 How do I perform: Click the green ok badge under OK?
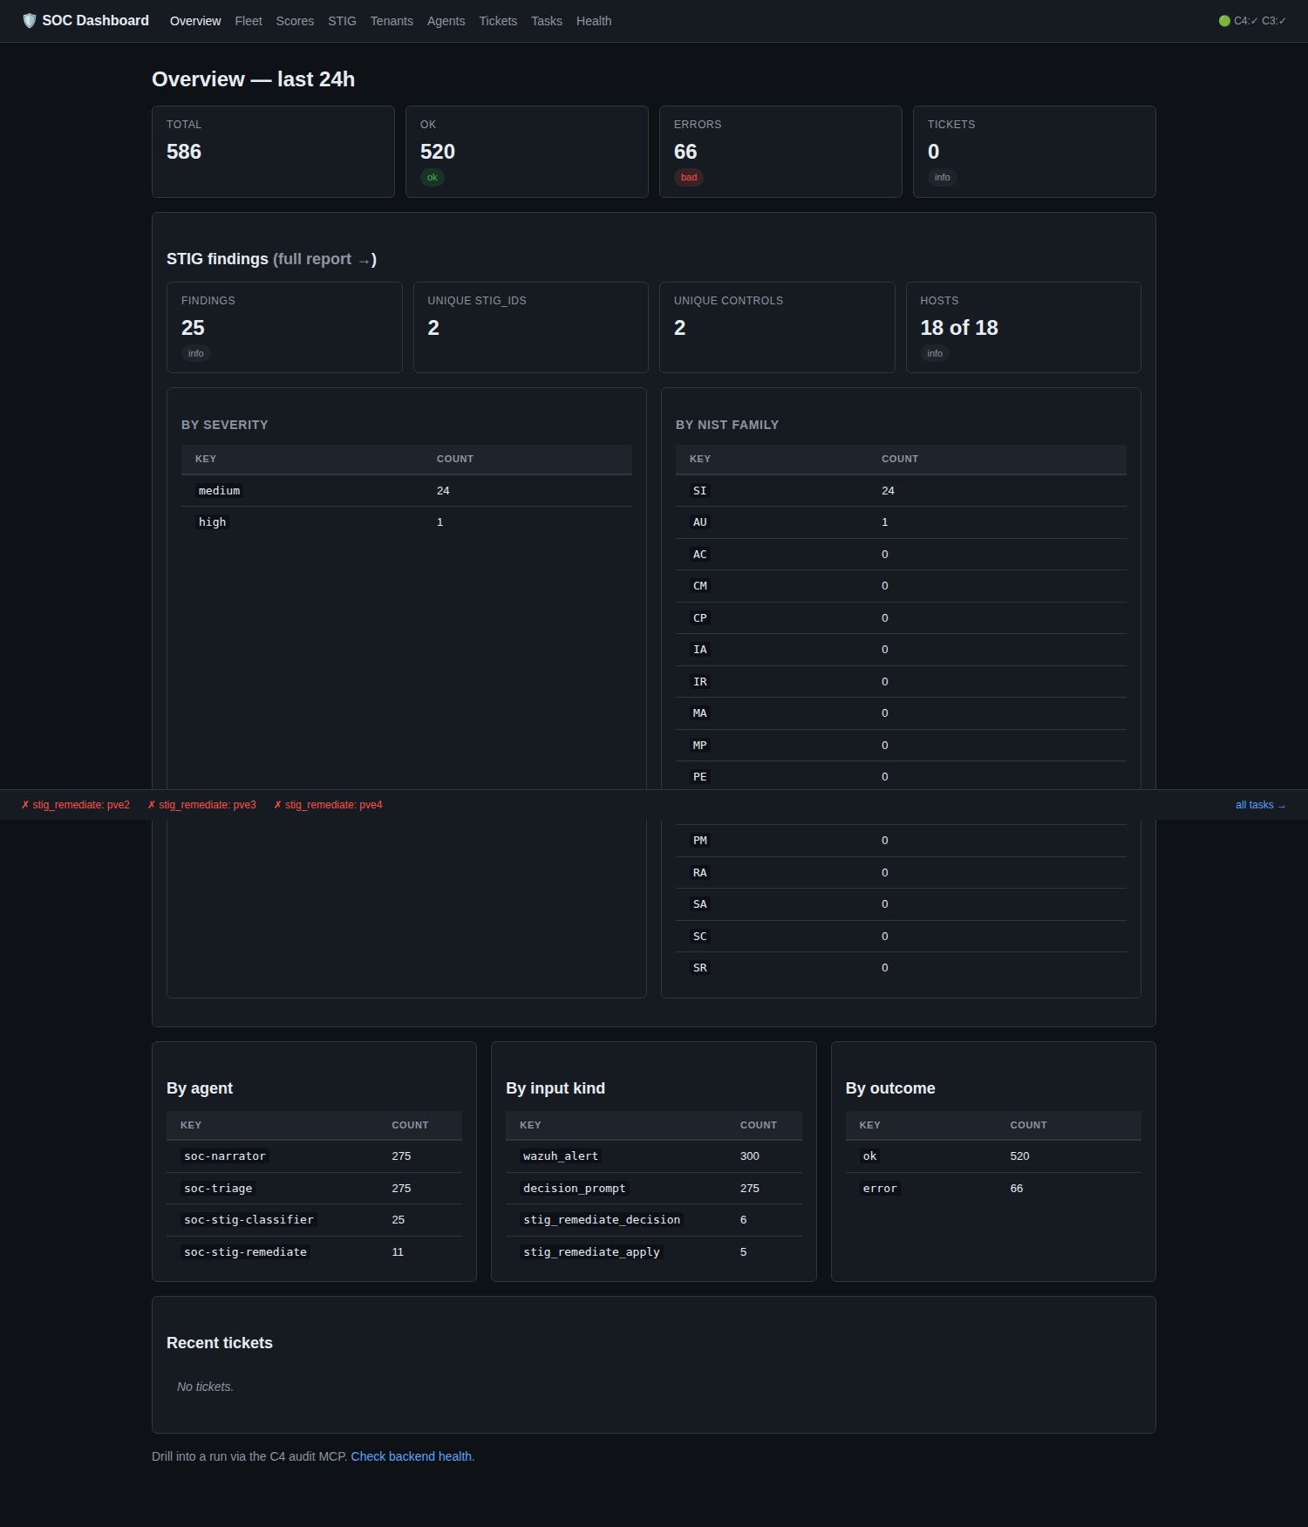(x=433, y=177)
